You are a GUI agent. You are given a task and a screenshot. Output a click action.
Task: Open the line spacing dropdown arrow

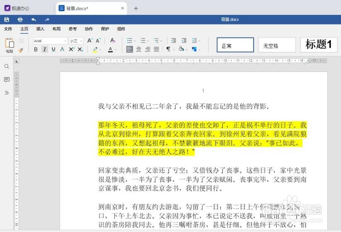coord(200,41)
